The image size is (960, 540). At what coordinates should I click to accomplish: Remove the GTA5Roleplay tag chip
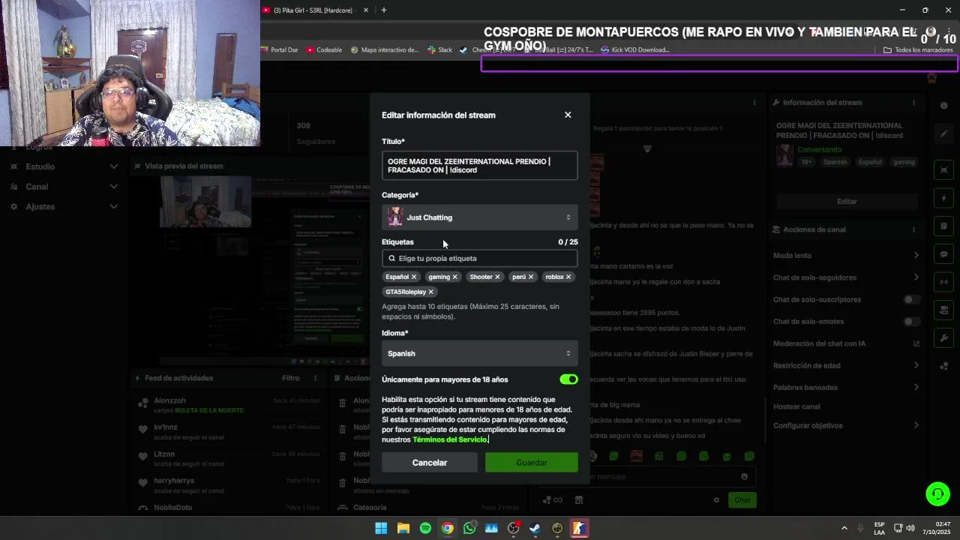pyautogui.click(x=430, y=292)
